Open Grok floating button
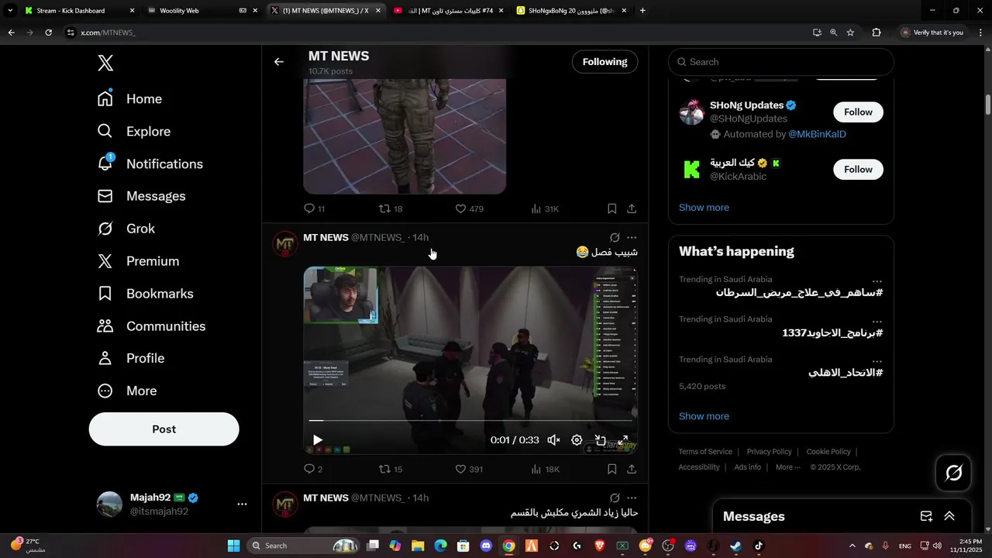Screen dimensions: 992x558 click(x=954, y=473)
